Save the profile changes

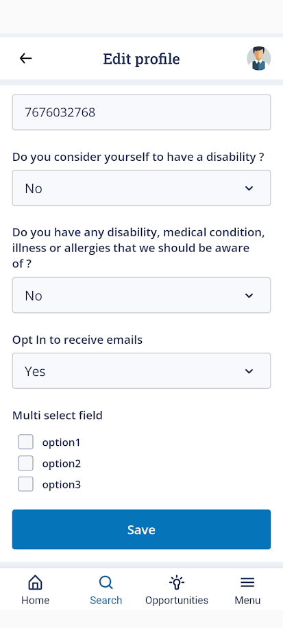141,529
